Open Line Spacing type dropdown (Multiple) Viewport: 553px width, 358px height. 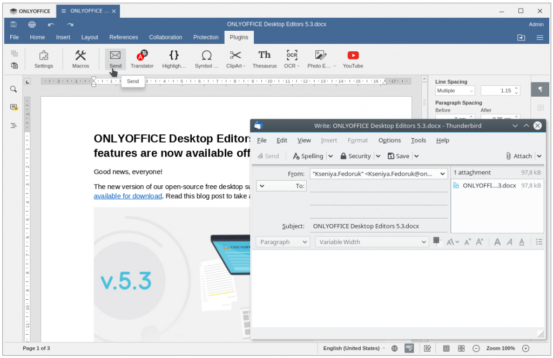pyautogui.click(x=455, y=91)
